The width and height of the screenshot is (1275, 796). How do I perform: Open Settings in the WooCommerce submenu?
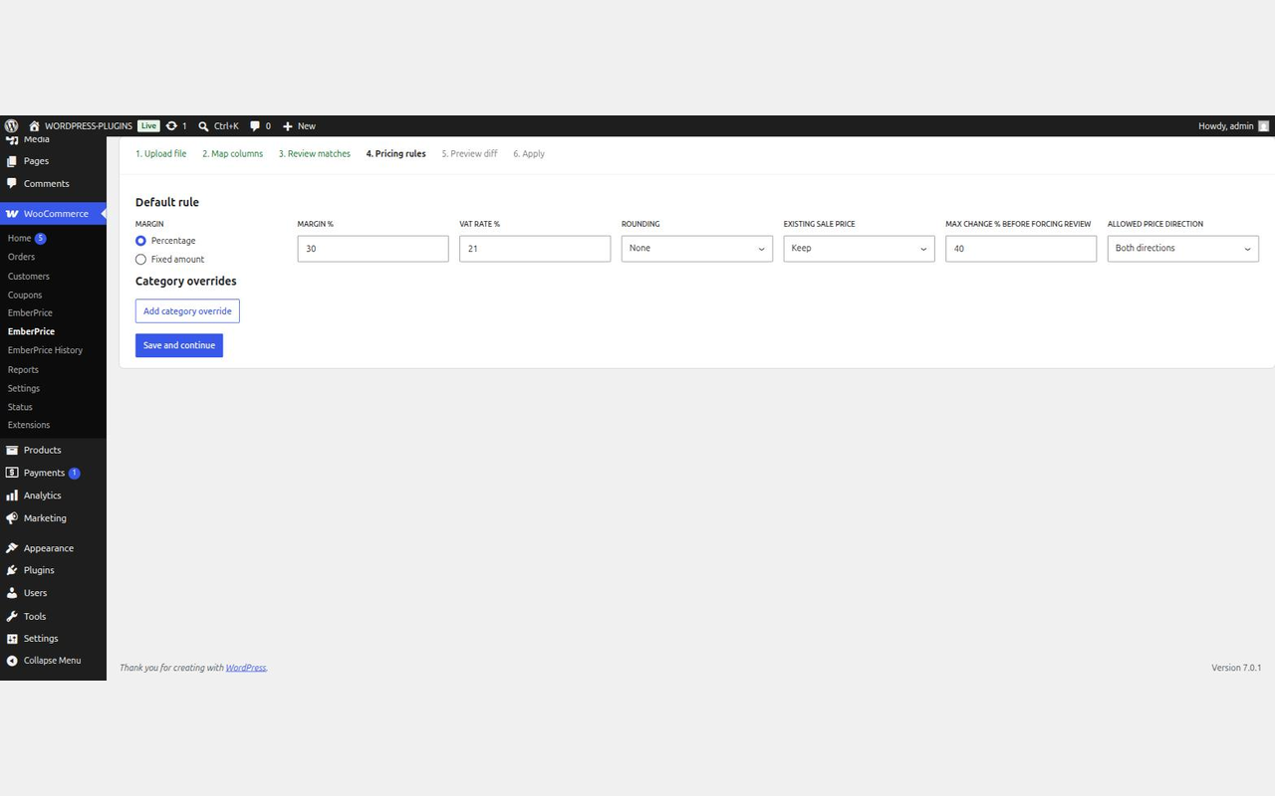tap(24, 389)
